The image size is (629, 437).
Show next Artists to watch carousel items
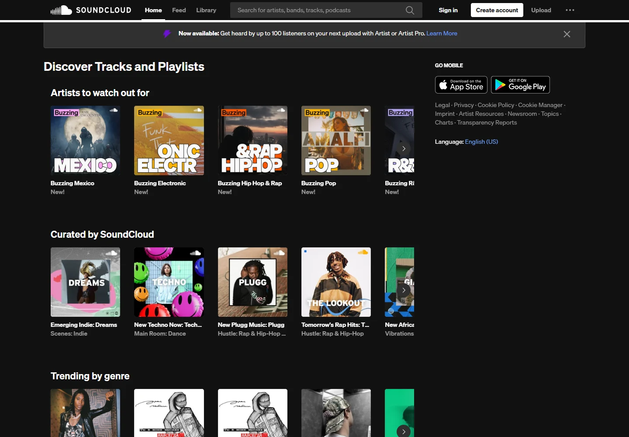(x=404, y=149)
